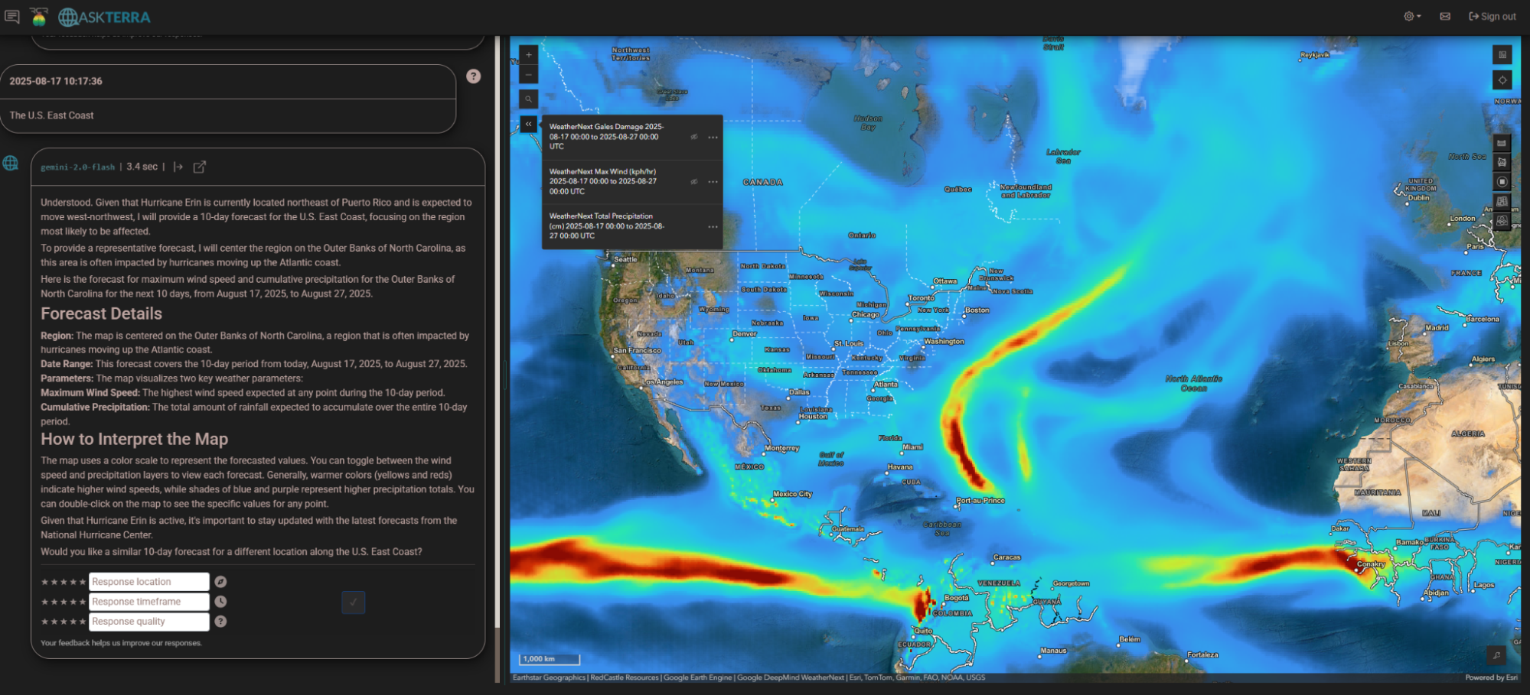1530x695 pixels.
Task: Click the question mark beside the query box
Action: click(x=474, y=76)
